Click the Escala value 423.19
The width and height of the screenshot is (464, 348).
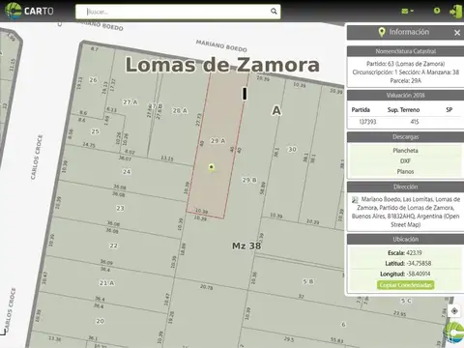[x=414, y=253]
